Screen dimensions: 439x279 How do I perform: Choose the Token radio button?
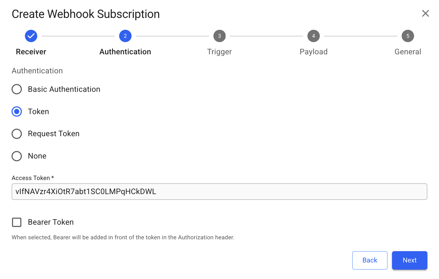coord(17,112)
